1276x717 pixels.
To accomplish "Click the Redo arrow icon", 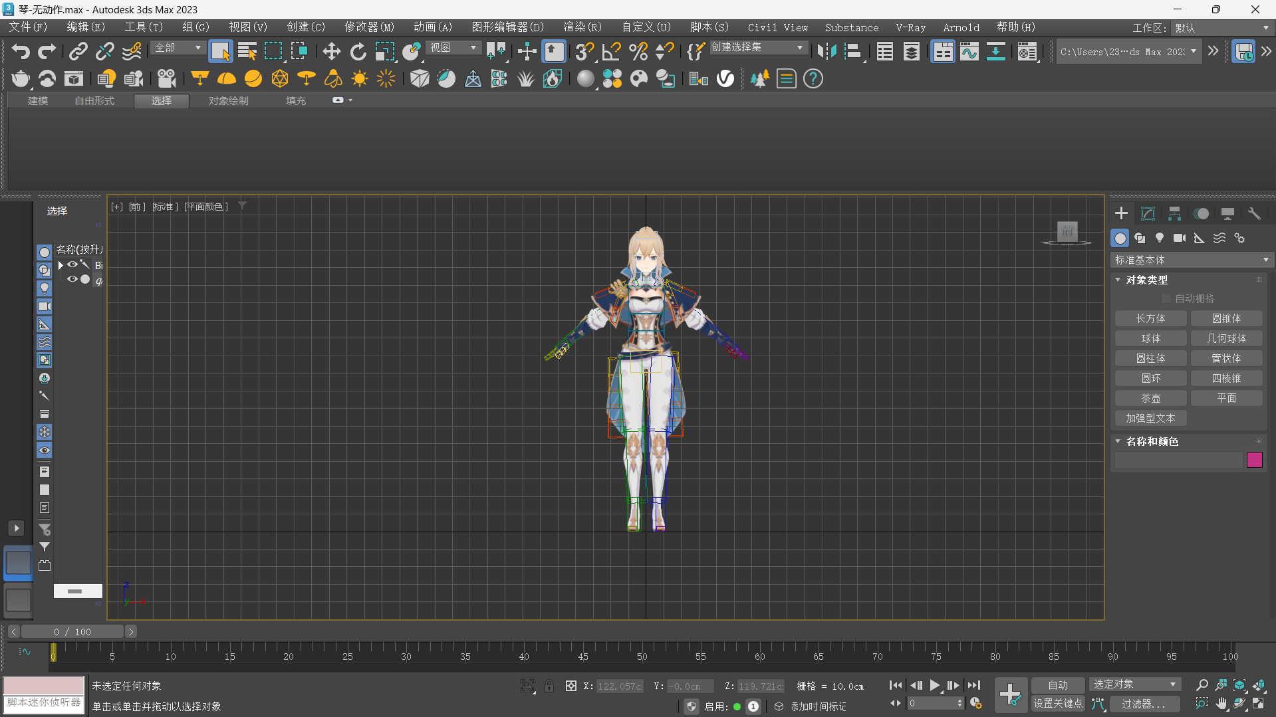I will point(47,51).
